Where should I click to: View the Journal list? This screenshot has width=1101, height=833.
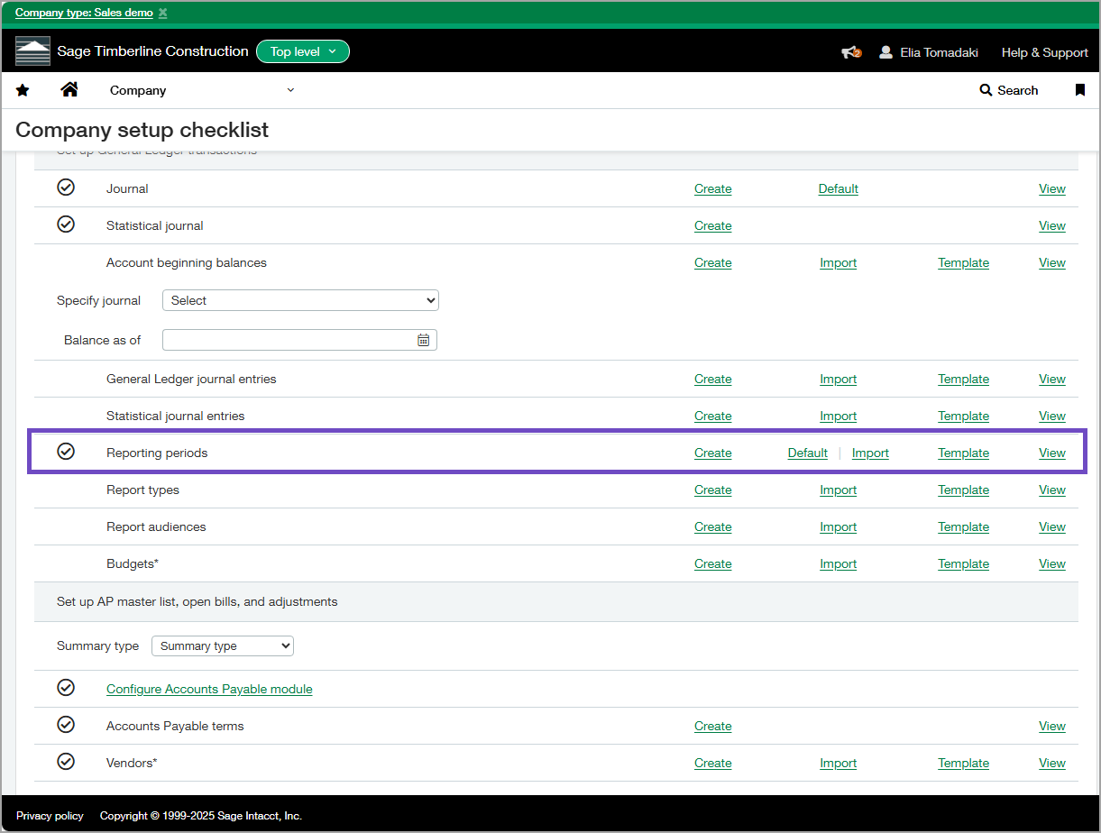tap(1052, 188)
